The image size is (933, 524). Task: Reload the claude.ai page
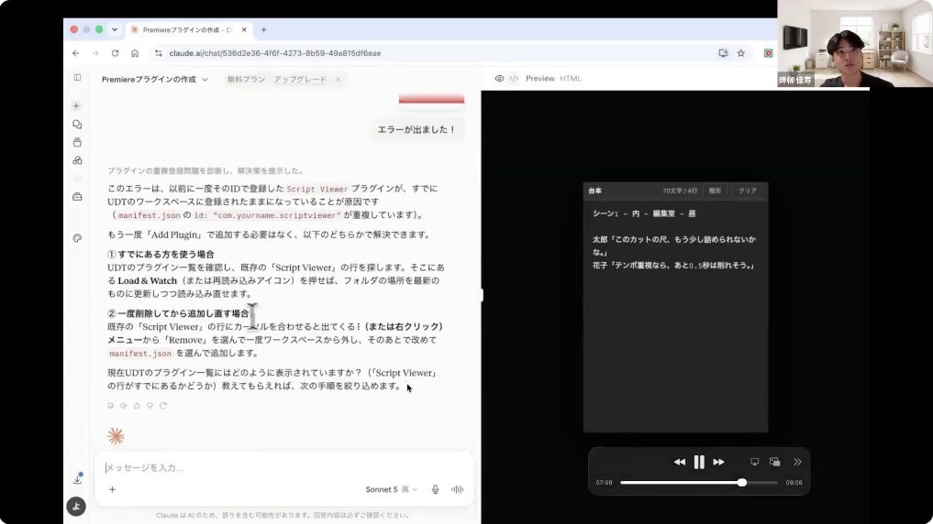[x=115, y=53]
